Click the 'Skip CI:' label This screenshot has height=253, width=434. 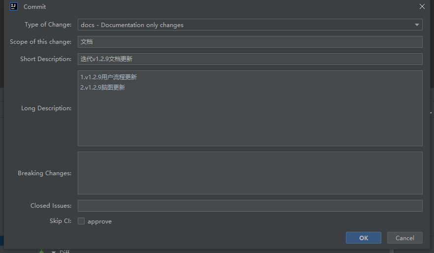(x=61, y=221)
